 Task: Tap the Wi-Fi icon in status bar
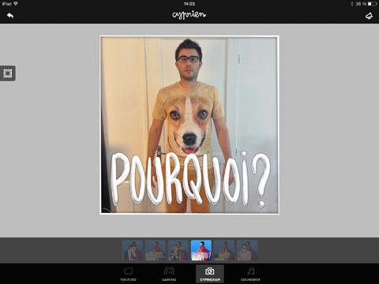[x=16, y=4]
